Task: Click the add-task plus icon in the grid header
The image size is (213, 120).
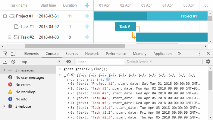Action: pyautogui.click(x=87, y=5)
